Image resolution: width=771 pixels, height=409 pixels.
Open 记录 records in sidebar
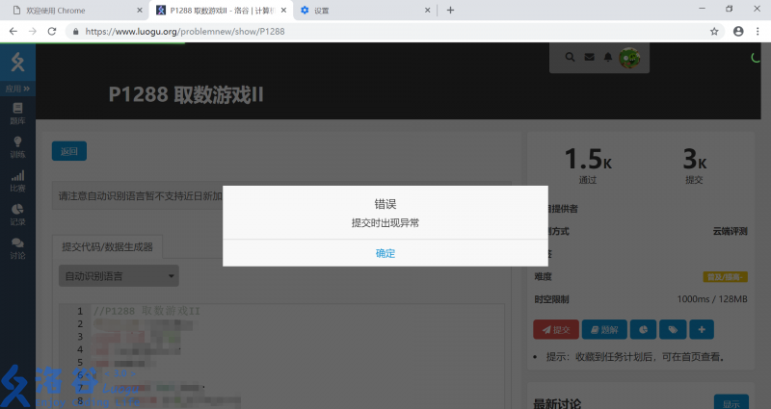tap(17, 215)
